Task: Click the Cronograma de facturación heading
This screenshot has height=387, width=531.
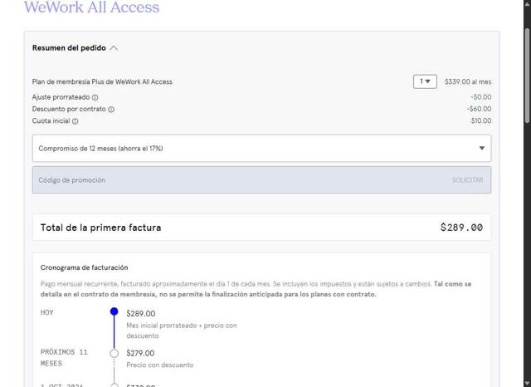Action: click(84, 267)
